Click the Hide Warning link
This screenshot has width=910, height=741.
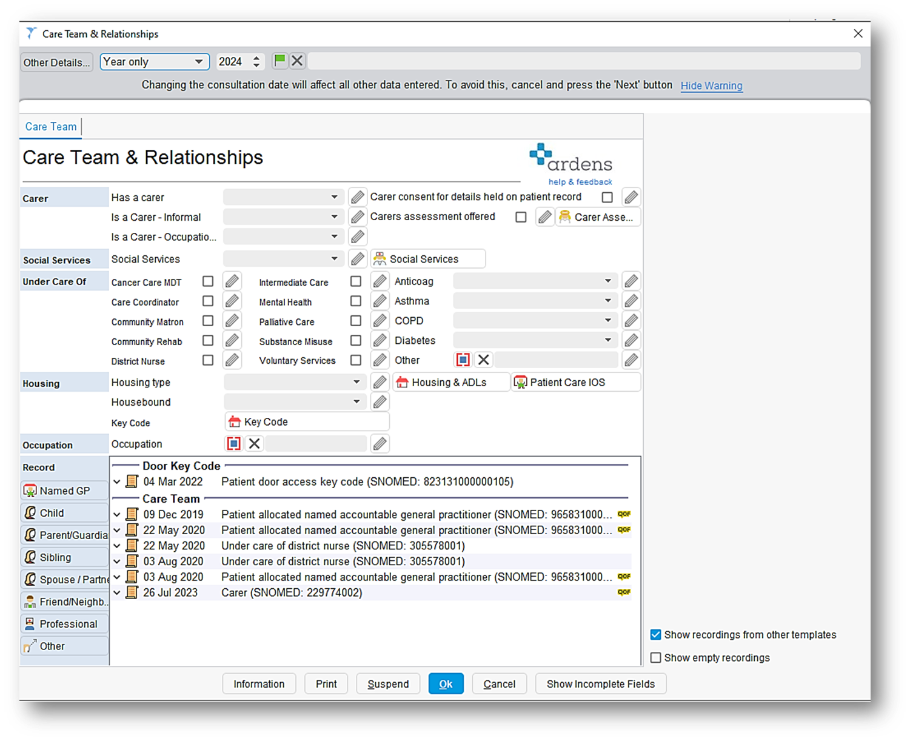click(x=711, y=85)
